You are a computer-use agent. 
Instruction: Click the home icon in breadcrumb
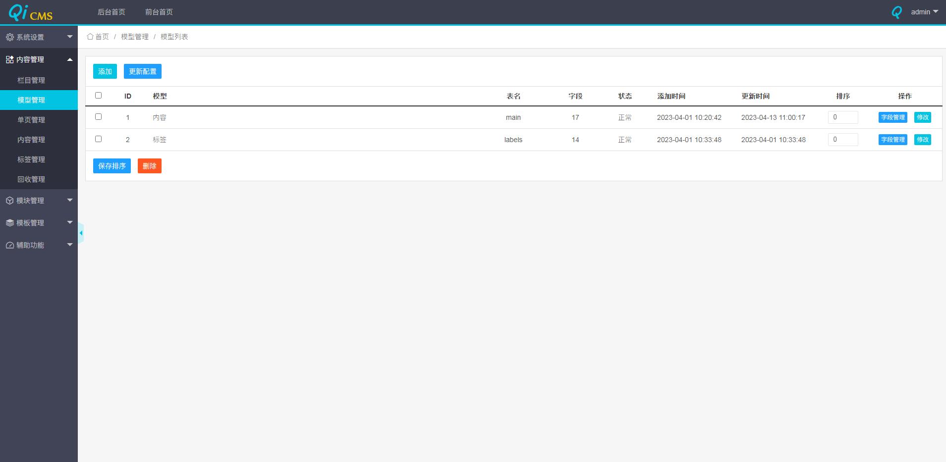[90, 37]
